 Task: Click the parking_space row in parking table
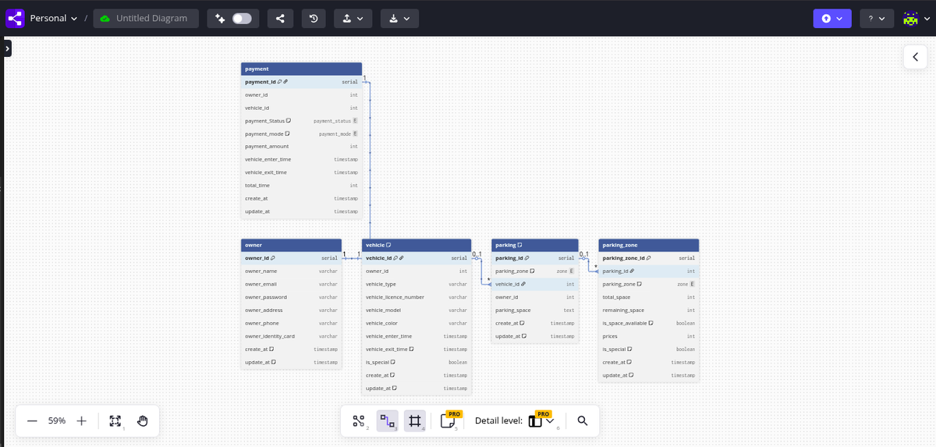[535, 310]
